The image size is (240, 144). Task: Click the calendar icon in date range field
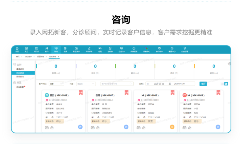tap(148, 84)
